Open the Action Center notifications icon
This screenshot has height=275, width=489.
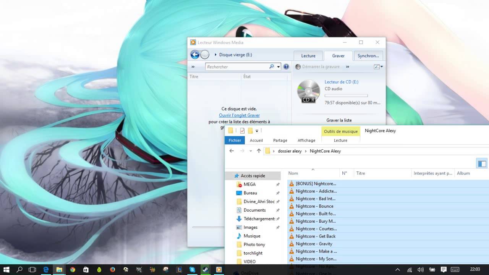tap(444, 269)
